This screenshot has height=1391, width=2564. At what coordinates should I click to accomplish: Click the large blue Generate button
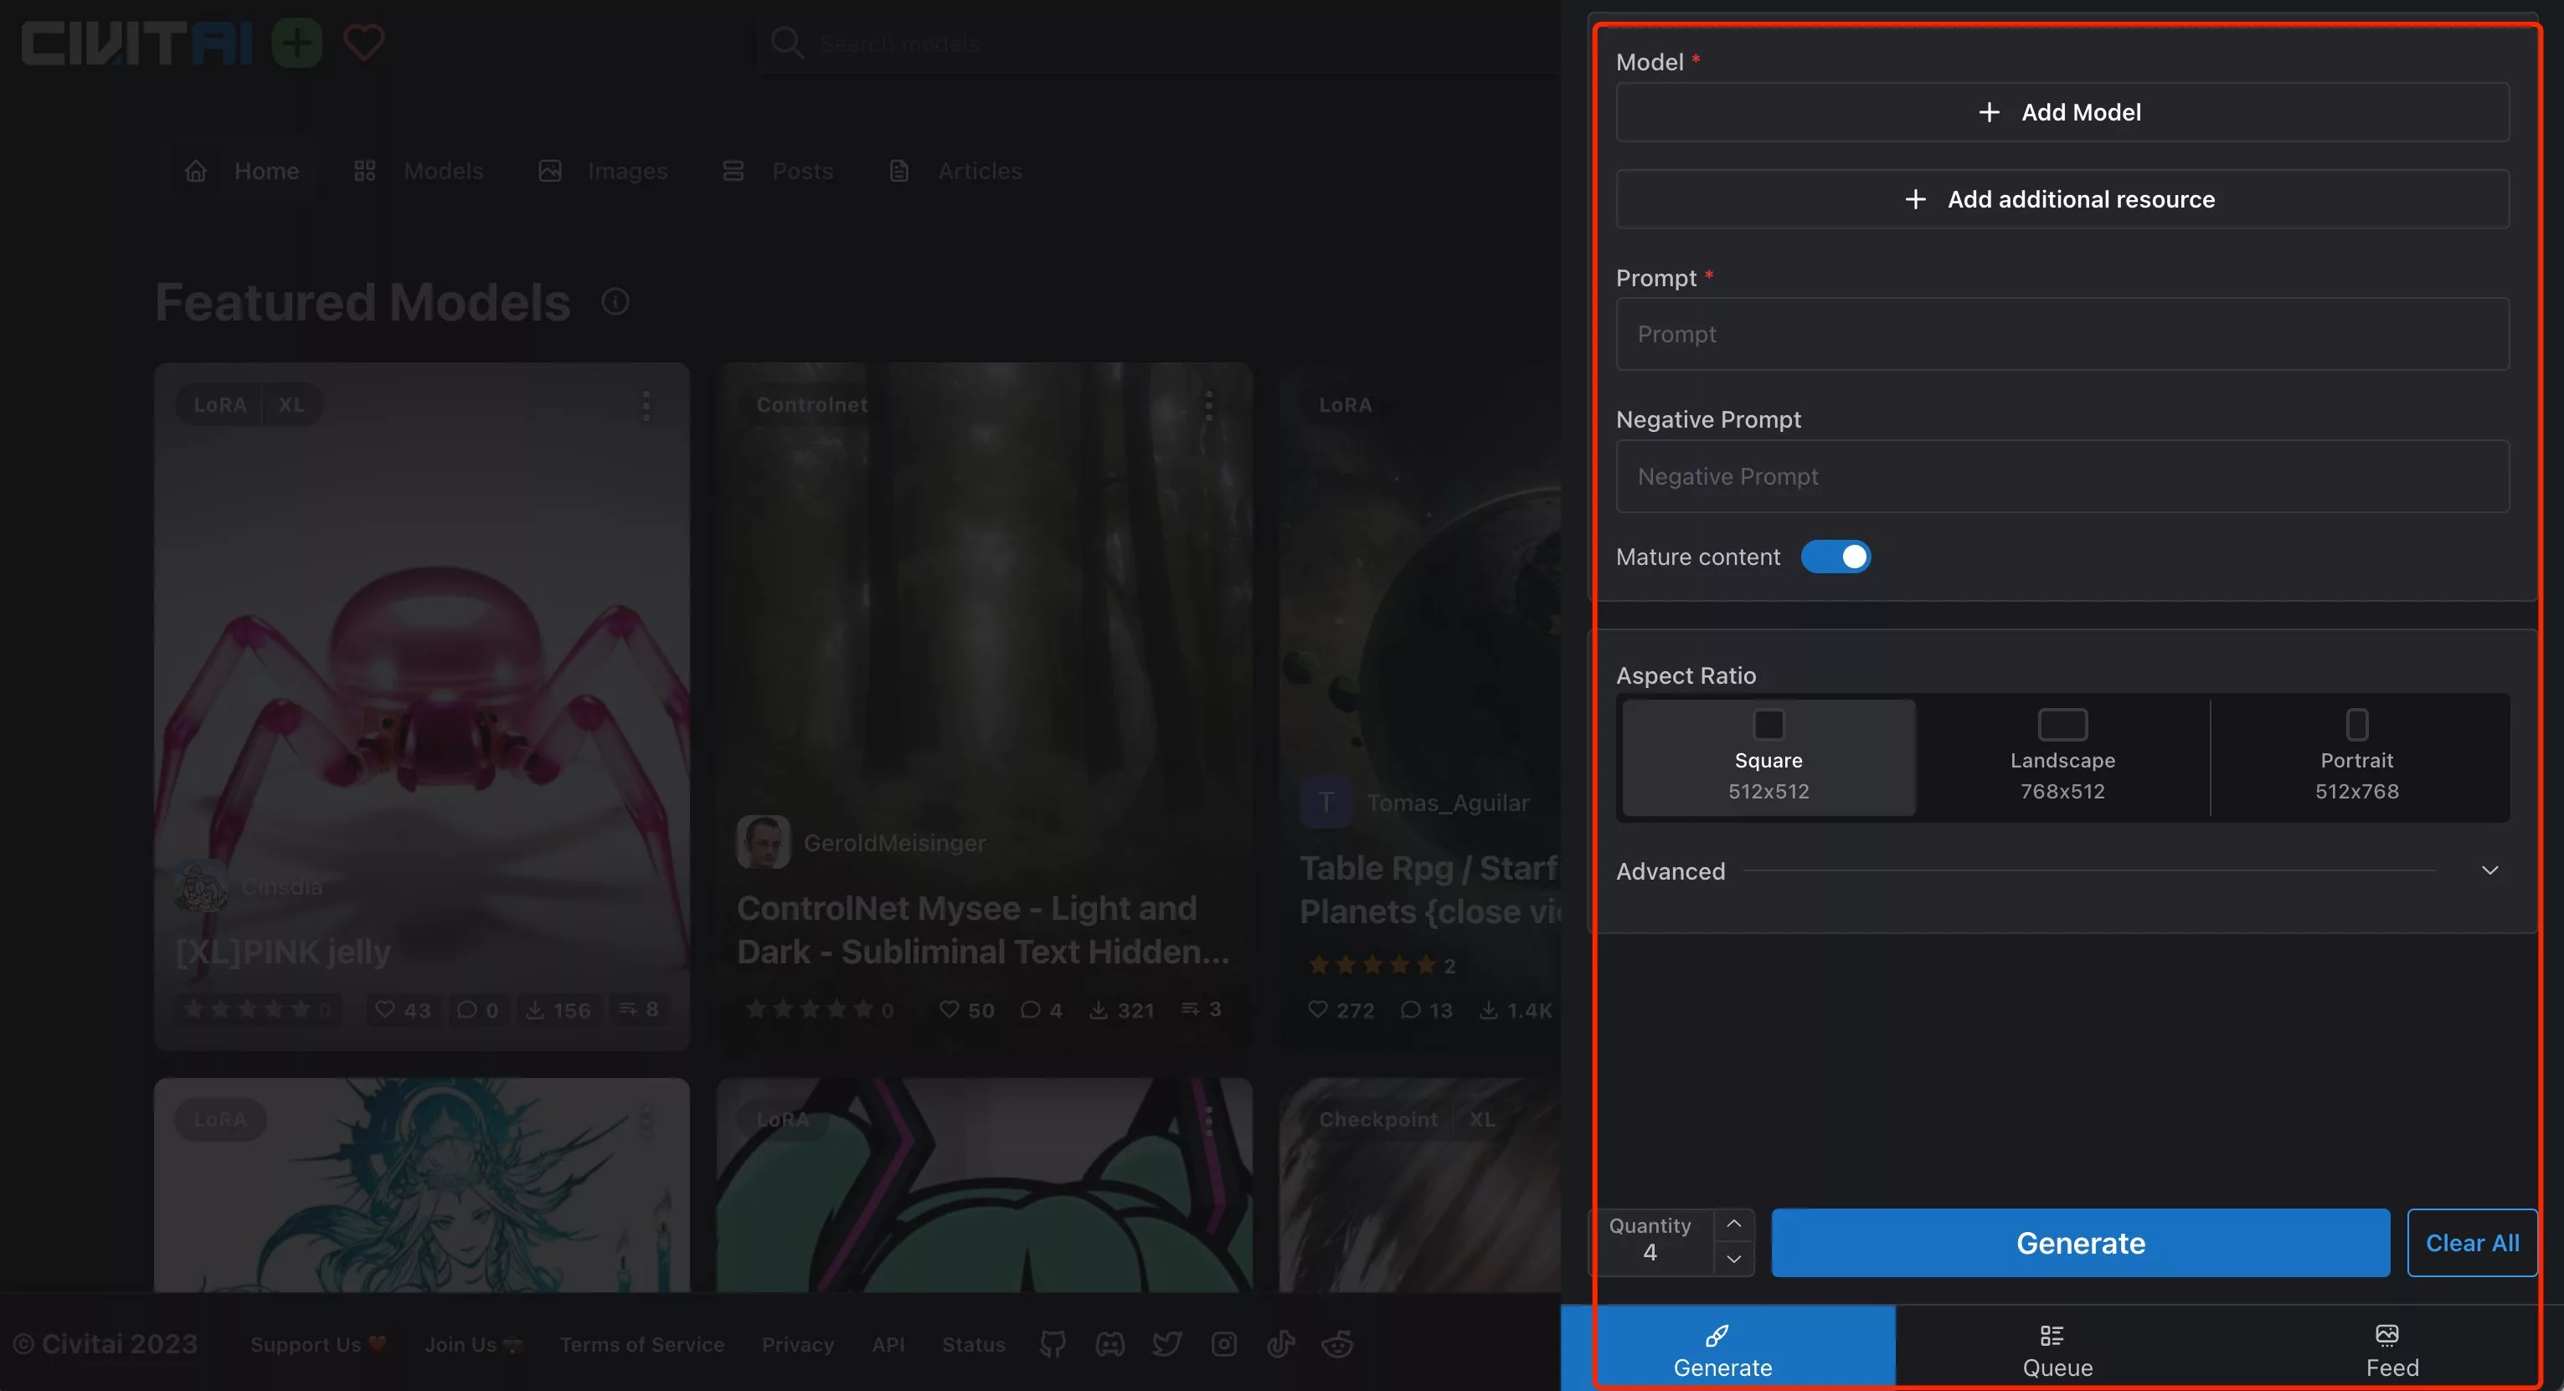pyautogui.click(x=2080, y=1243)
